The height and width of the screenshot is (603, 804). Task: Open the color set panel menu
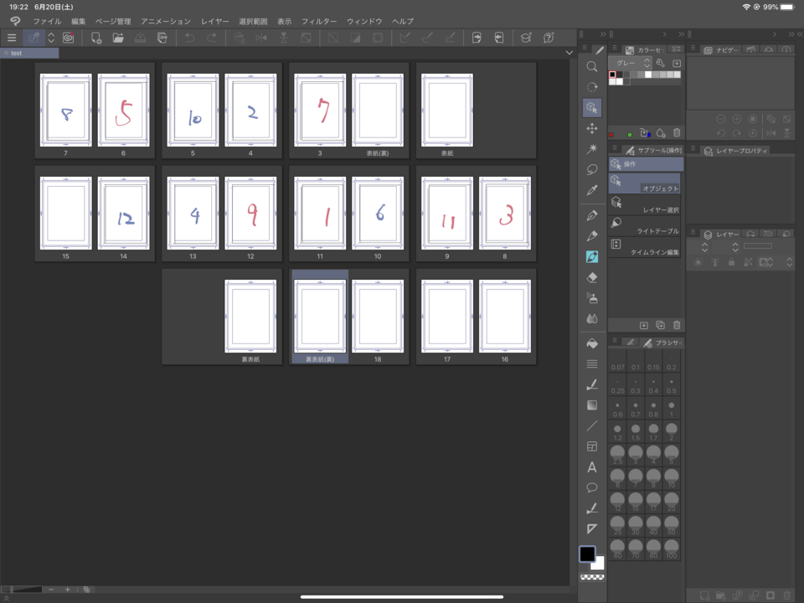[x=614, y=49]
